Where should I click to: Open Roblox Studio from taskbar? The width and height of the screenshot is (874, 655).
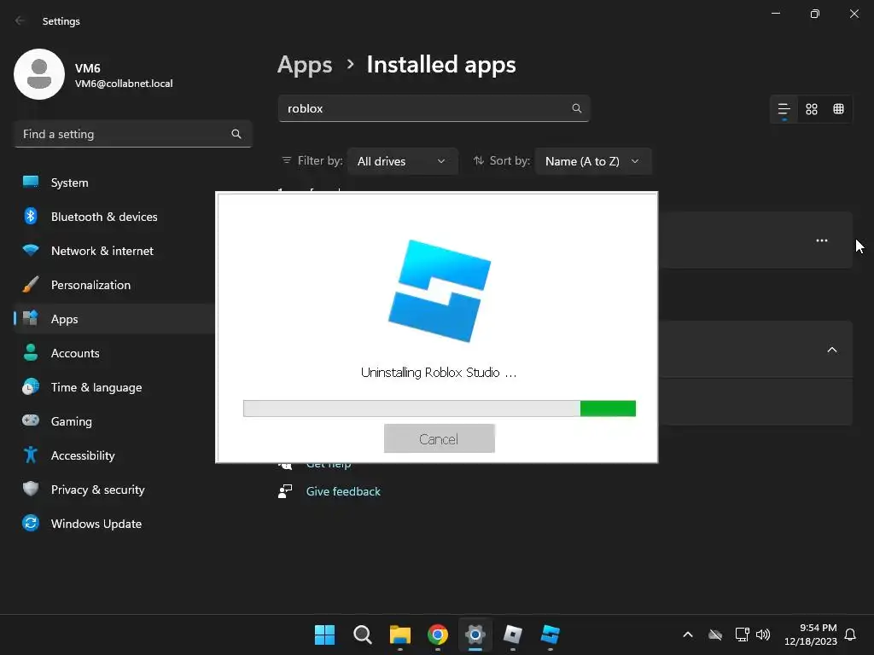click(551, 635)
